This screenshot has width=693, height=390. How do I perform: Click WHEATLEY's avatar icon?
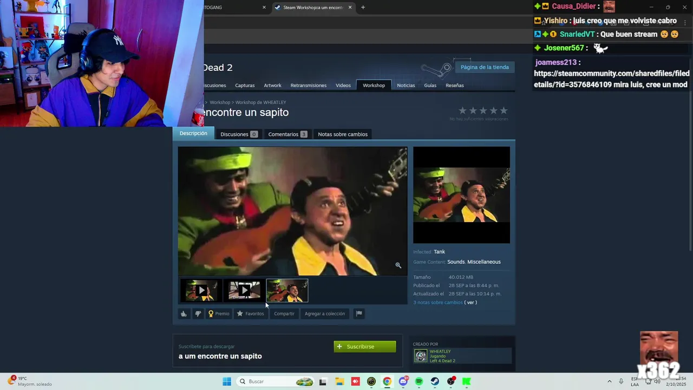point(421,356)
